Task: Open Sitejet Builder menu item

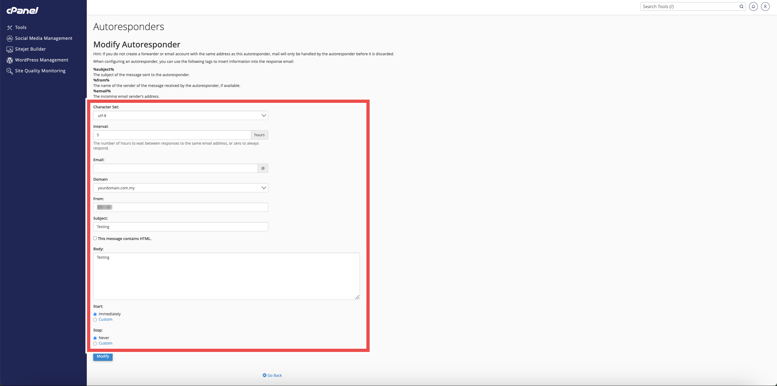Action: [x=30, y=49]
